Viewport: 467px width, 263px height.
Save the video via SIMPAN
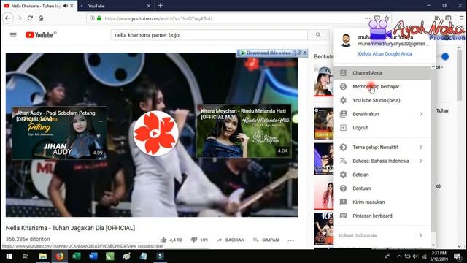(266, 240)
